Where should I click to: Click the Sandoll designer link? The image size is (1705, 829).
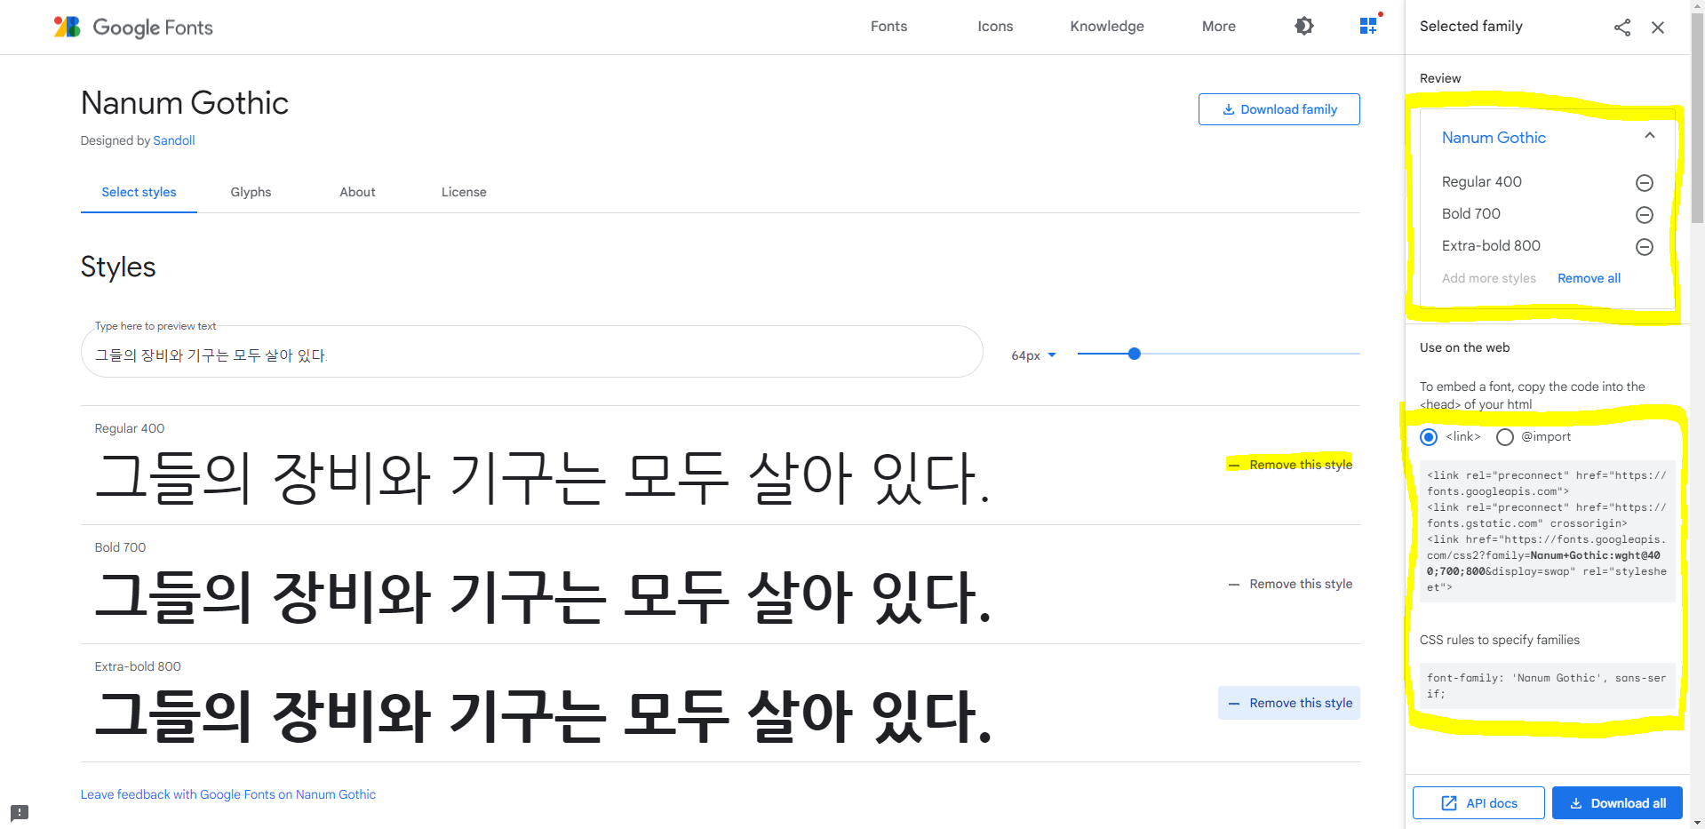[173, 140]
